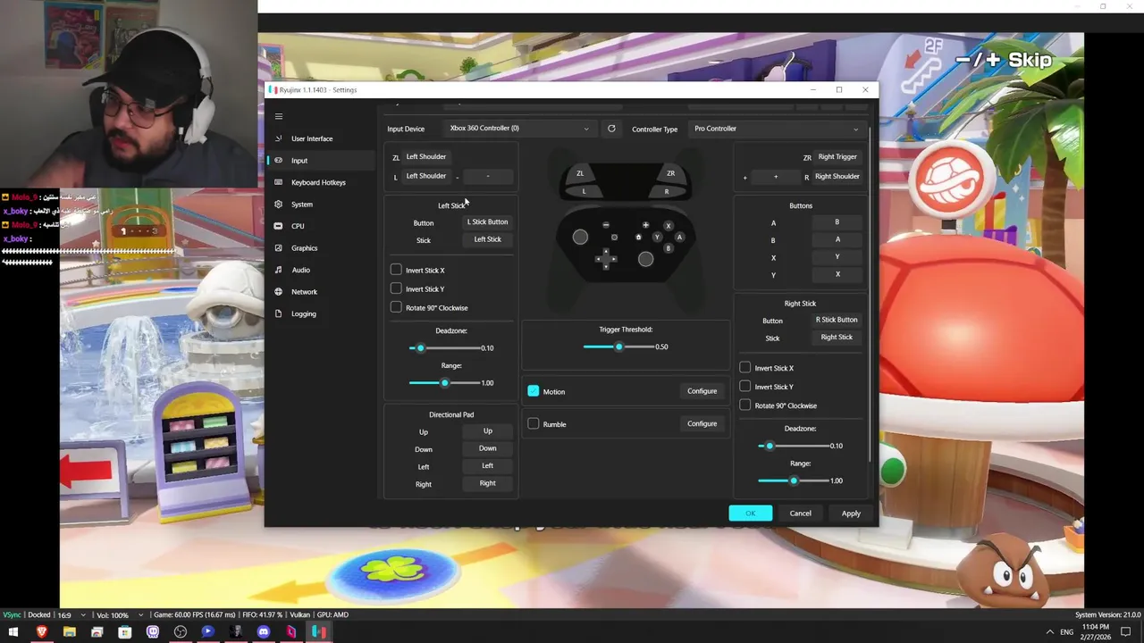The image size is (1144, 643).
Task: Open OBS Studio from the taskbar
Action: coord(181,632)
